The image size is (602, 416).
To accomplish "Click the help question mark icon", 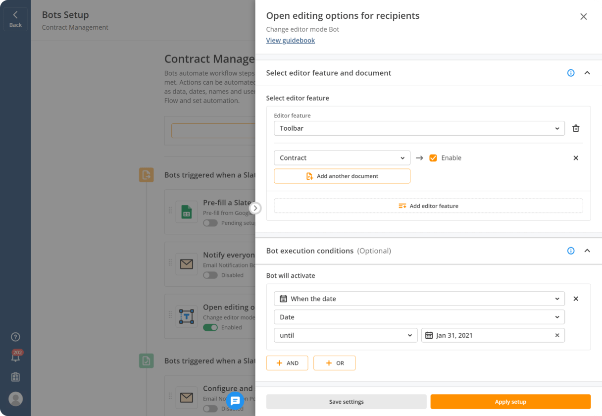I will point(15,337).
